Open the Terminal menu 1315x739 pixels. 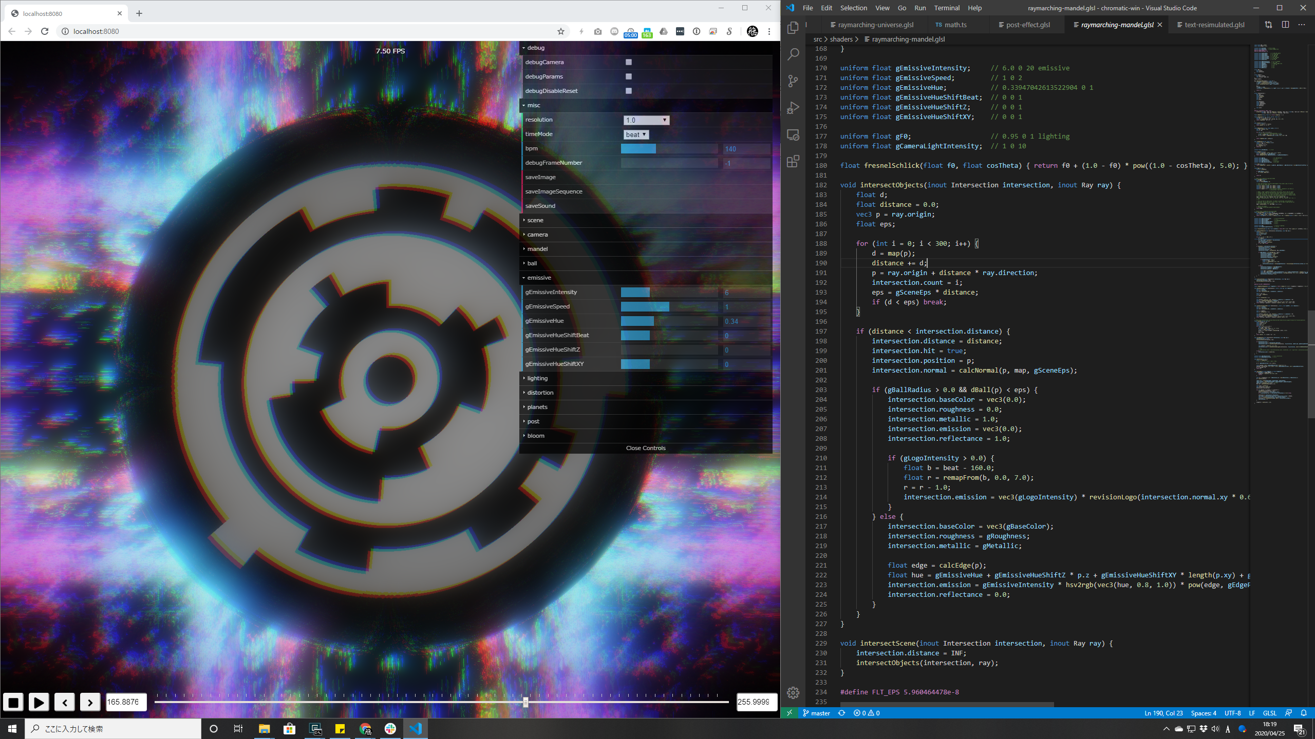tap(946, 8)
